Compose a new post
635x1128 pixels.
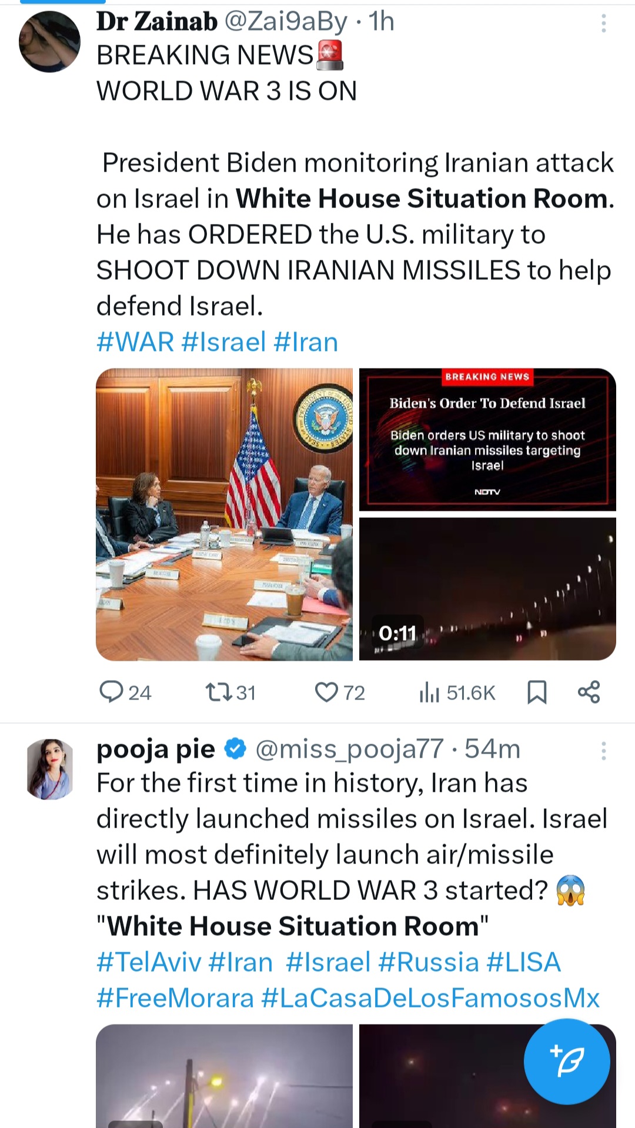[x=566, y=1062]
